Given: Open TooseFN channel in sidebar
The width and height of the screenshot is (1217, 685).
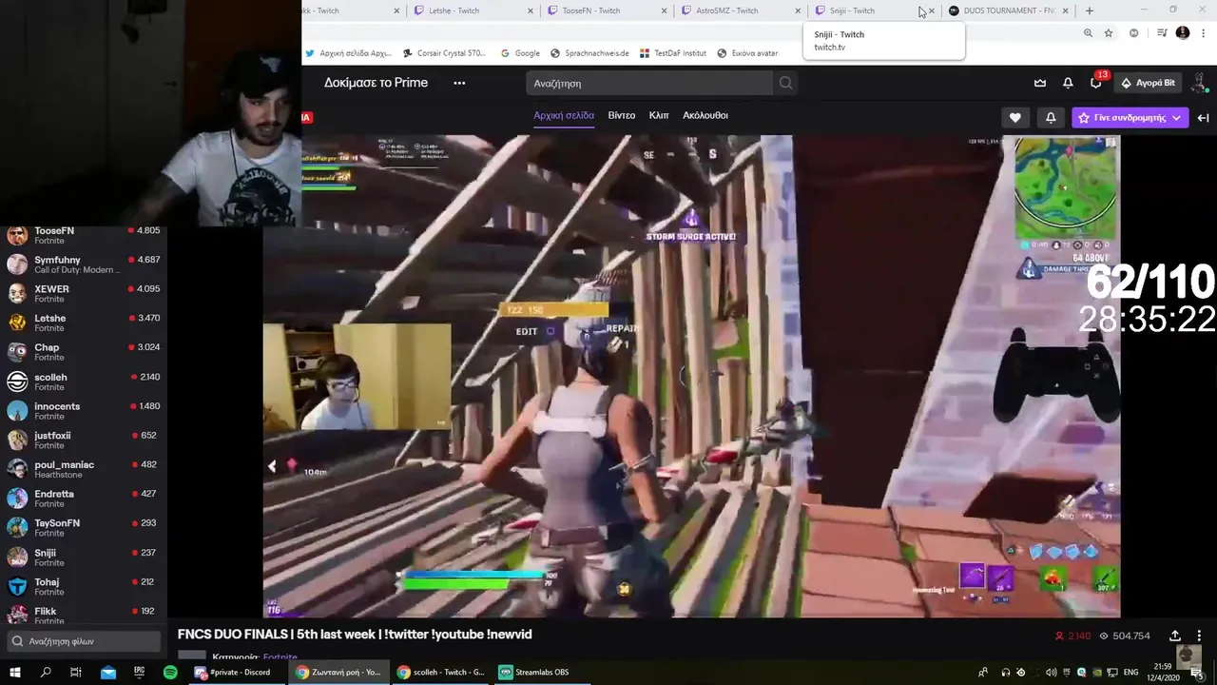Looking at the screenshot, I should click(84, 235).
